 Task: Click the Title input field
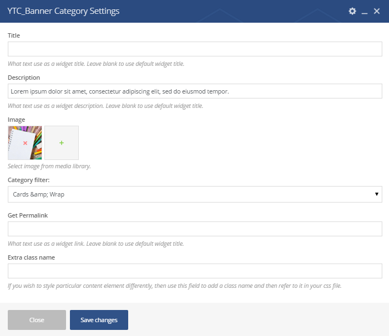point(195,49)
